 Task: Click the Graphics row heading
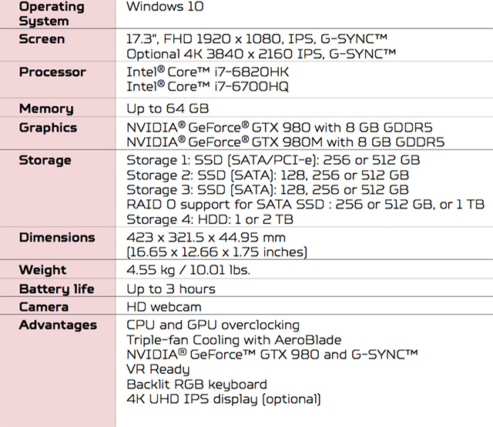(48, 128)
